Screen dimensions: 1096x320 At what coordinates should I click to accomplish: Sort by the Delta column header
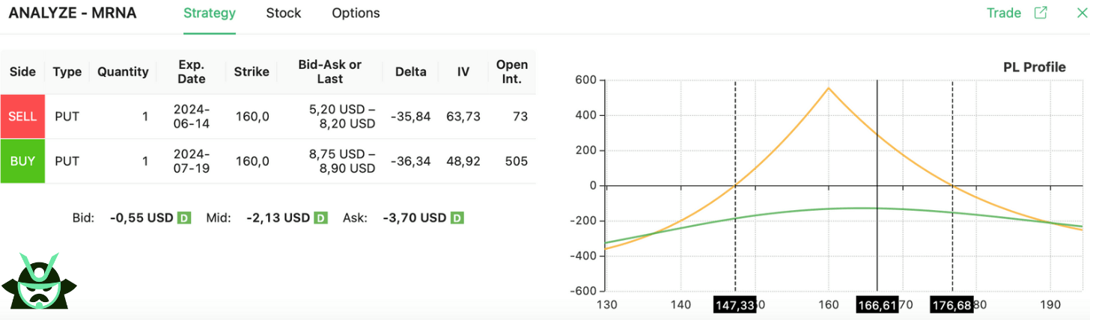pyautogui.click(x=410, y=72)
